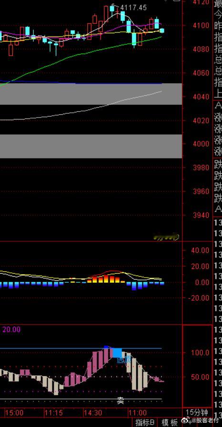The height and width of the screenshot is (427, 222).
Task: Click the -20.00 MACD axis label
Action: [199, 298]
